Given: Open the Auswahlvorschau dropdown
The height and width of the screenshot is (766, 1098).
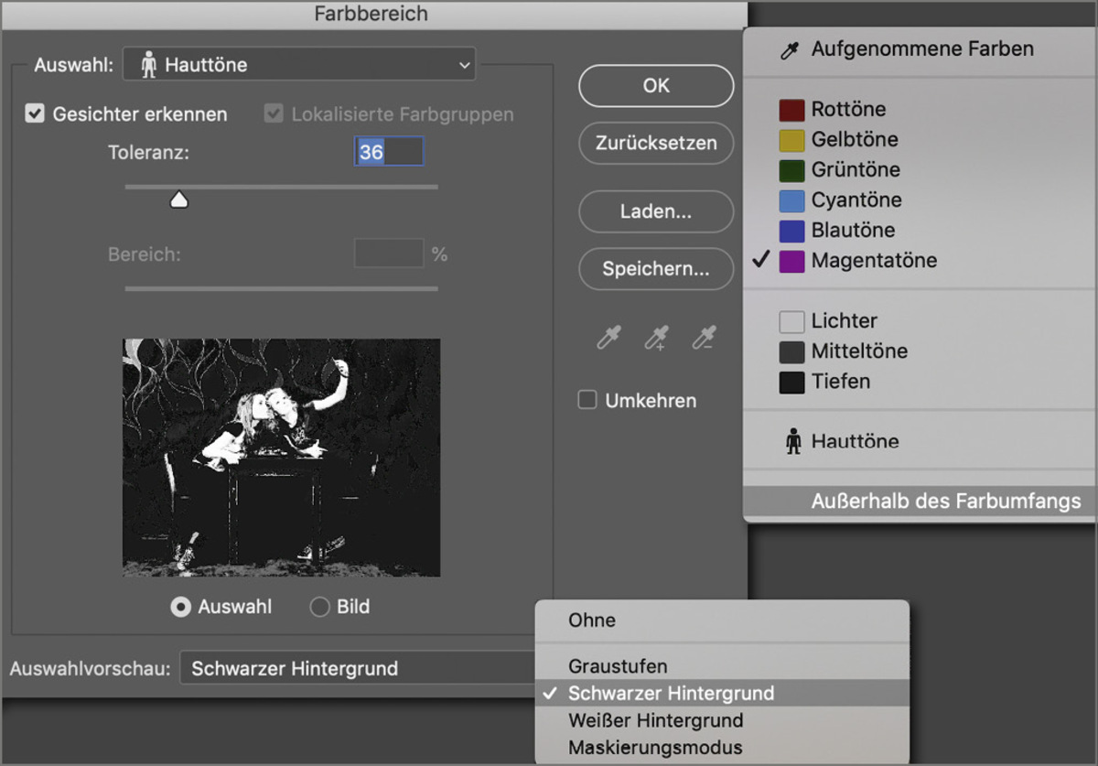Looking at the screenshot, I should 357,669.
